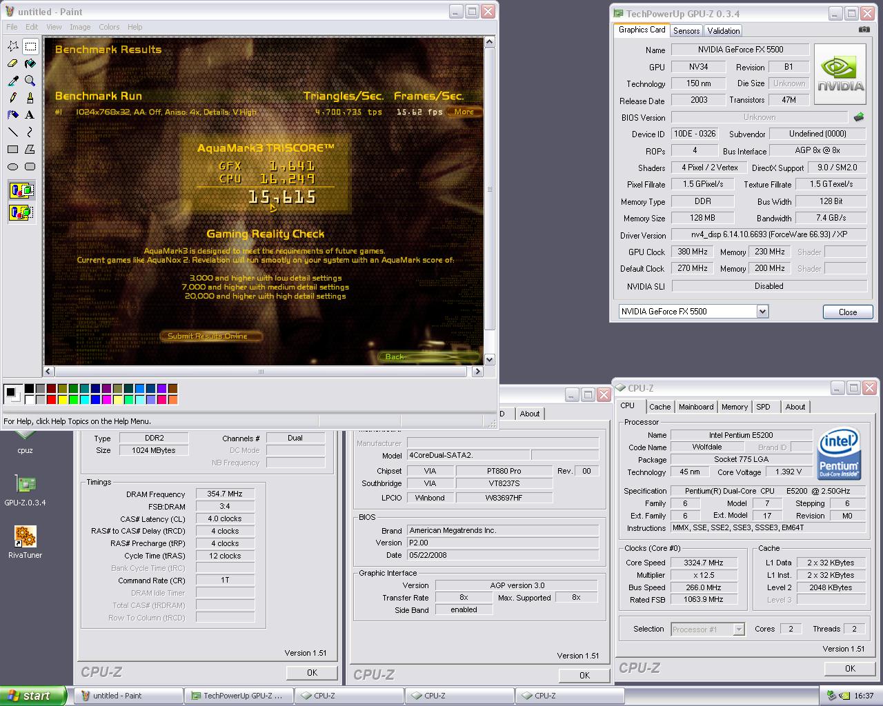Switch to the Sensors tab in GPU-Z

pyautogui.click(x=686, y=30)
